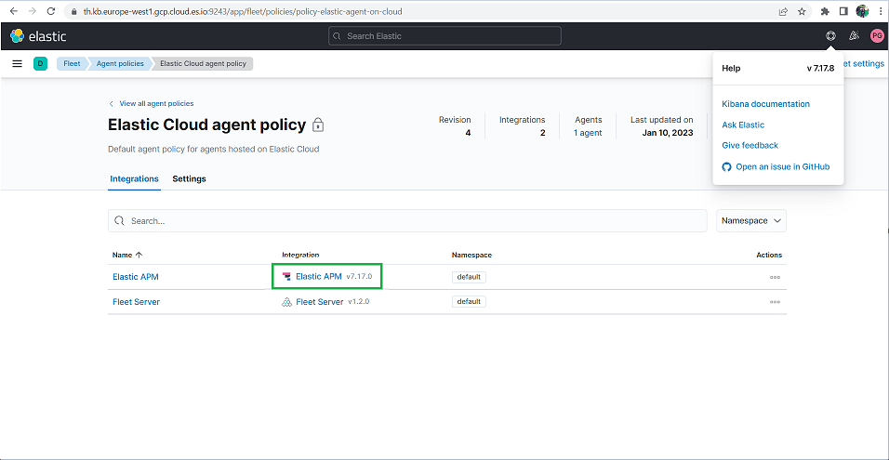Click the Integration column header

point(300,255)
